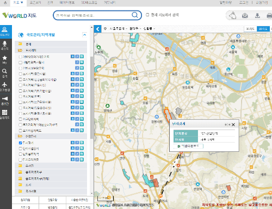Click the teal search icon on the 단지경계 row
Image resolution: width=272 pixels, height=209 pixels.
point(82,143)
